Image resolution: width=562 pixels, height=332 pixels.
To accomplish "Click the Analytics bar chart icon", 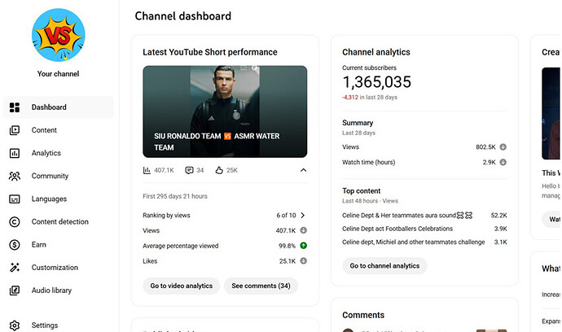I will tap(15, 153).
